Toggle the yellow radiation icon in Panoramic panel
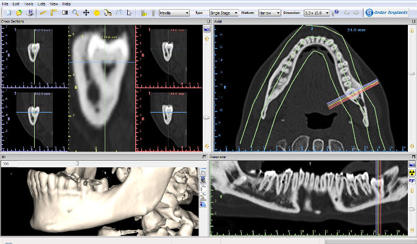Screen dimensions: 417x244 pyautogui.click(x=412, y=173)
